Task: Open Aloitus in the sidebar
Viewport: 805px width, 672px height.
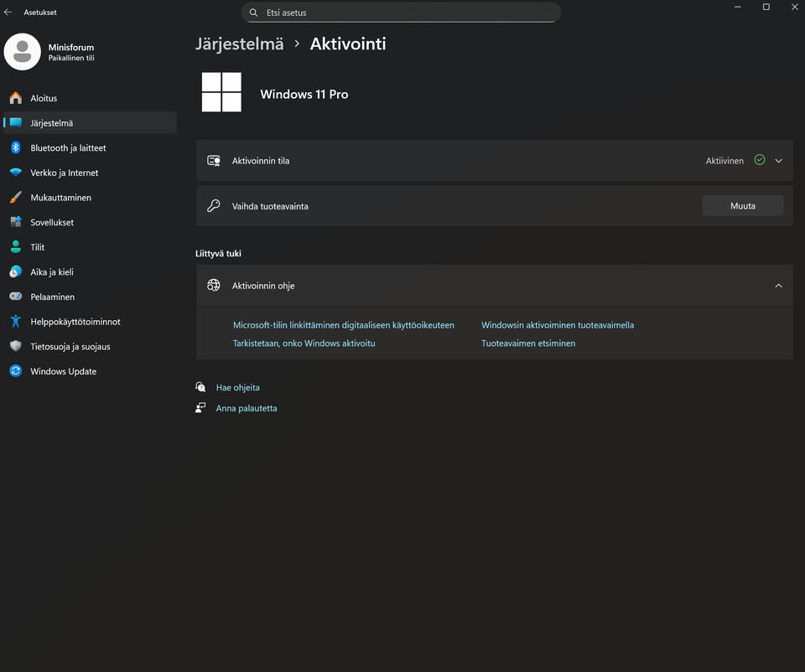Action: [91, 98]
